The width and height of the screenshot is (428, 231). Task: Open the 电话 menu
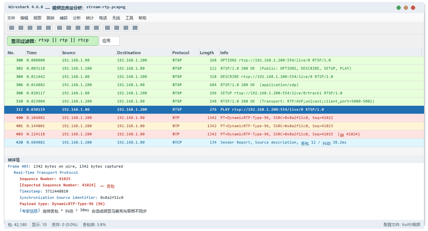point(103,18)
